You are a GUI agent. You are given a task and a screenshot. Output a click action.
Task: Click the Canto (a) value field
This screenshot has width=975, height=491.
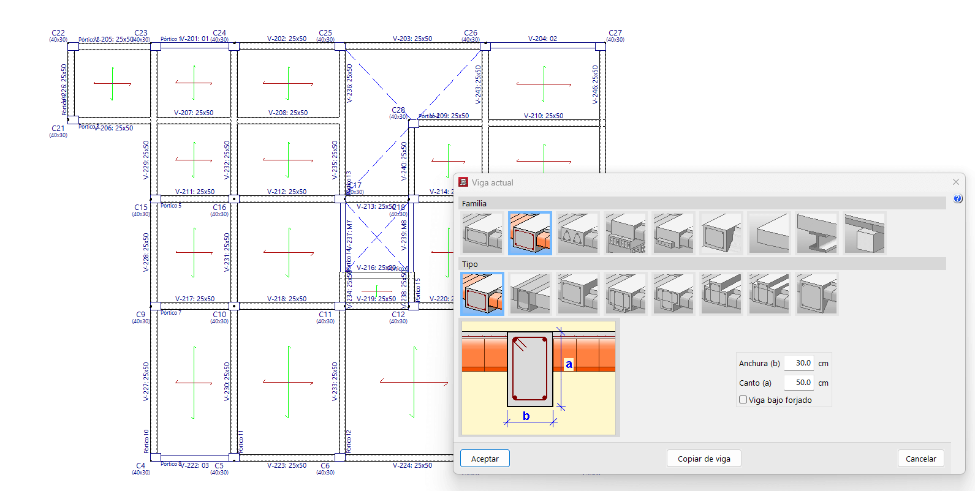799,383
